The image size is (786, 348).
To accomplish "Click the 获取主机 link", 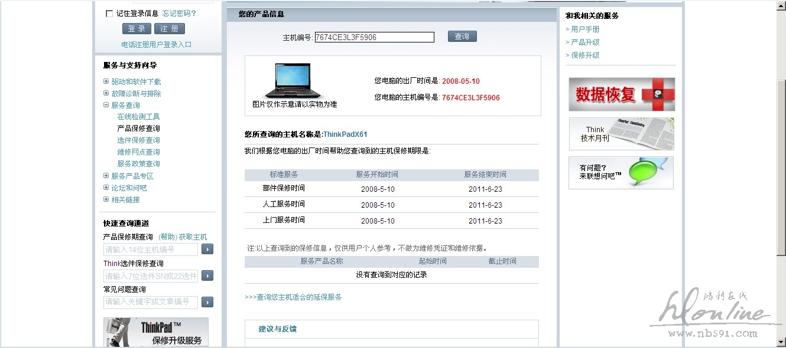I will coord(193,237).
